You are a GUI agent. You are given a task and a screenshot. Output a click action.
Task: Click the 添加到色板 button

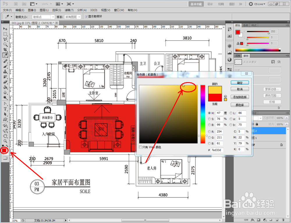(x=240, y=97)
